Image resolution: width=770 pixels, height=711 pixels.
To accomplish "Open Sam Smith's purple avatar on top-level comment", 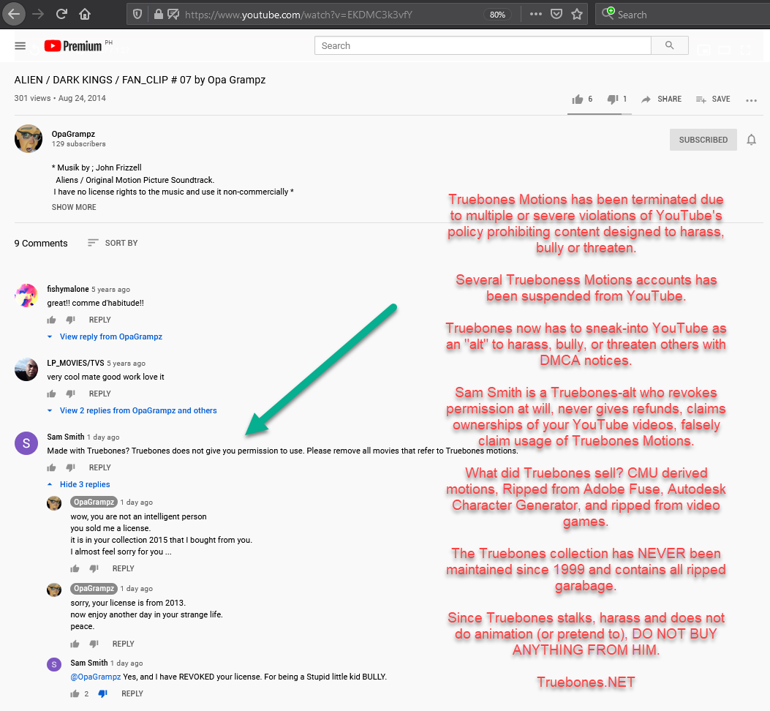I will (26, 443).
